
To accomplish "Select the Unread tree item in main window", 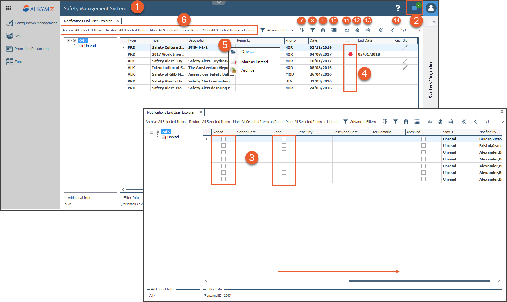I will [90, 46].
